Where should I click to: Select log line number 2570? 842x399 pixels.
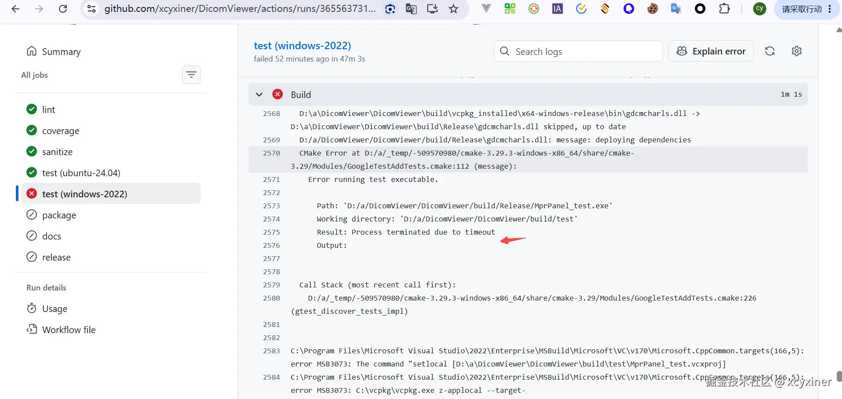(271, 153)
